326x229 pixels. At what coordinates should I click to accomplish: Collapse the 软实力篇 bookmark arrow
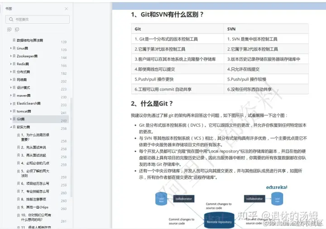[11, 127]
